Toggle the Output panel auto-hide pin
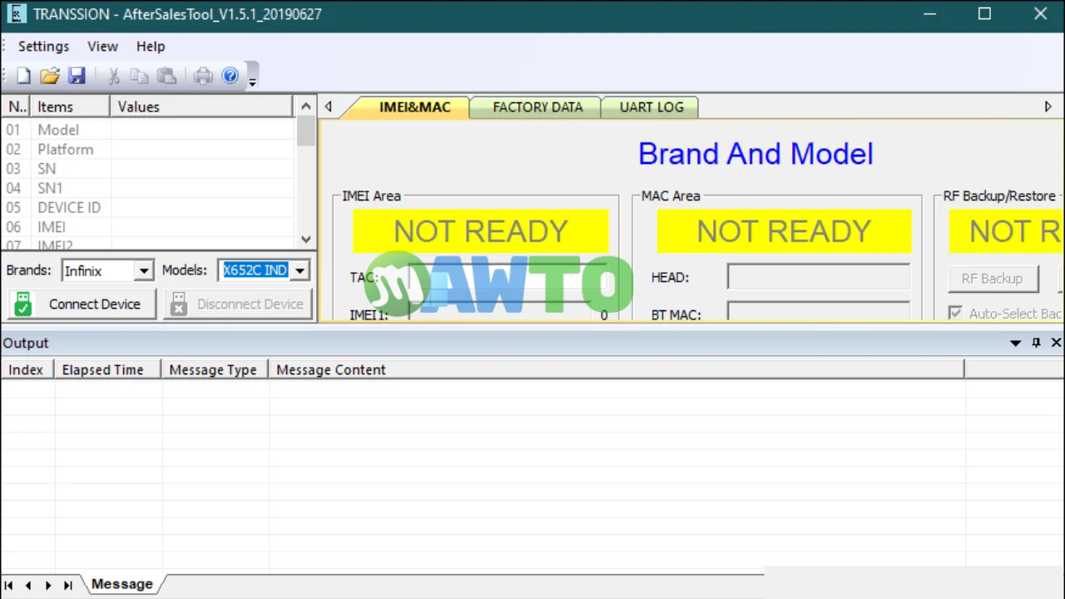 (1037, 343)
